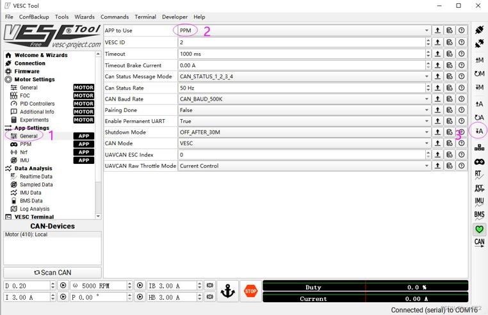
Task: Click the Scan CAN button
Action: pyautogui.click(x=53, y=272)
